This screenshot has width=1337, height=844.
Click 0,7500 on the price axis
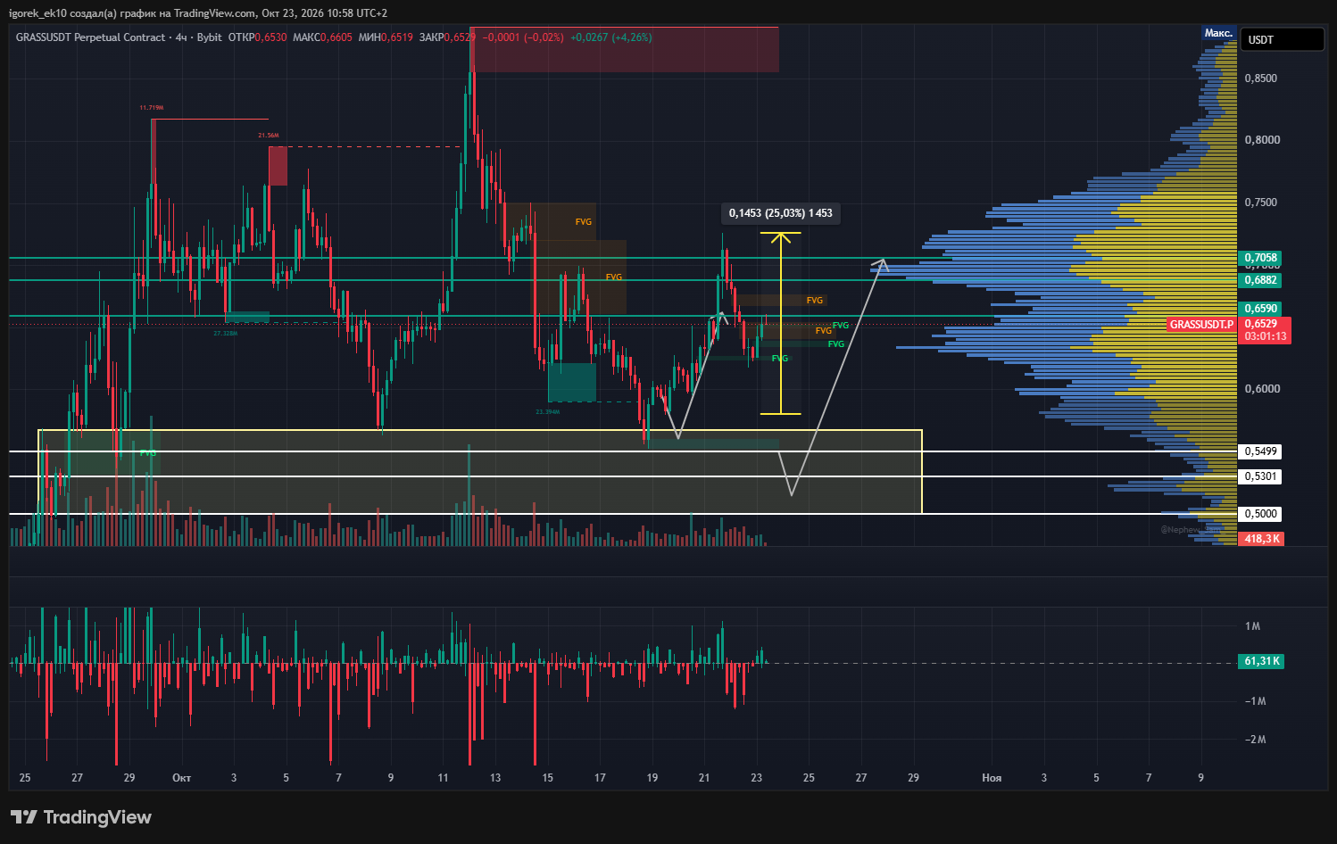coord(1261,203)
